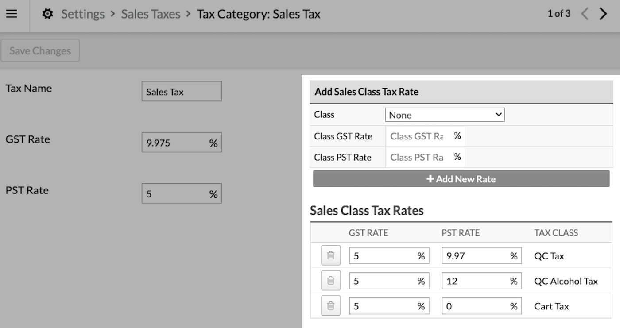Click the TAX CLASS column header
The image size is (620, 328).
pyautogui.click(x=556, y=233)
